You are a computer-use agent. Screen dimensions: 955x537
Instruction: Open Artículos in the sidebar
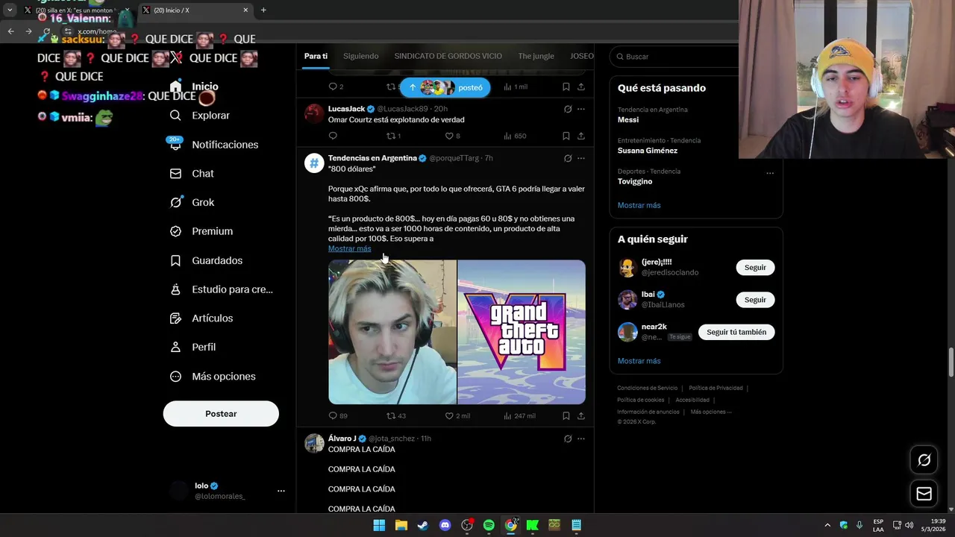pyautogui.click(x=201, y=318)
